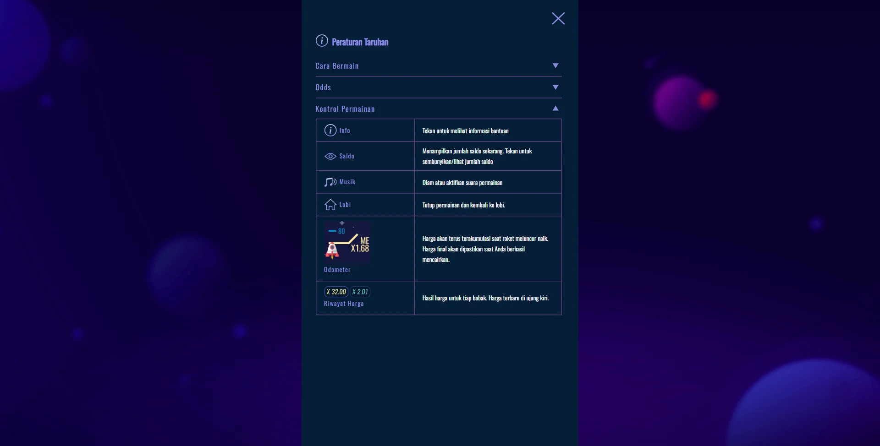Click the Saldo eye icon
The height and width of the screenshot is (446, 880).
pyautogui.click(x=330, y=157)
